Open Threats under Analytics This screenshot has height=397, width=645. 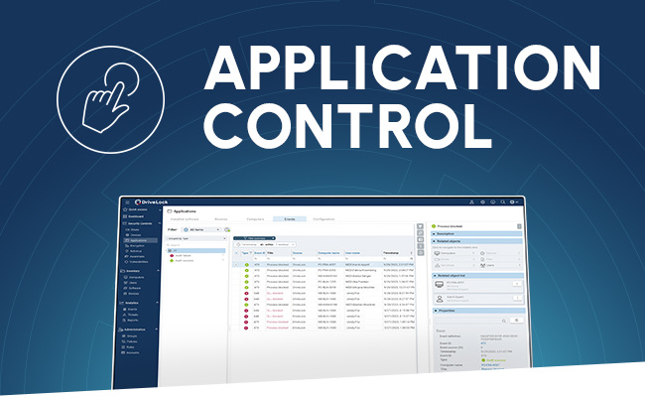pos(132,315)
